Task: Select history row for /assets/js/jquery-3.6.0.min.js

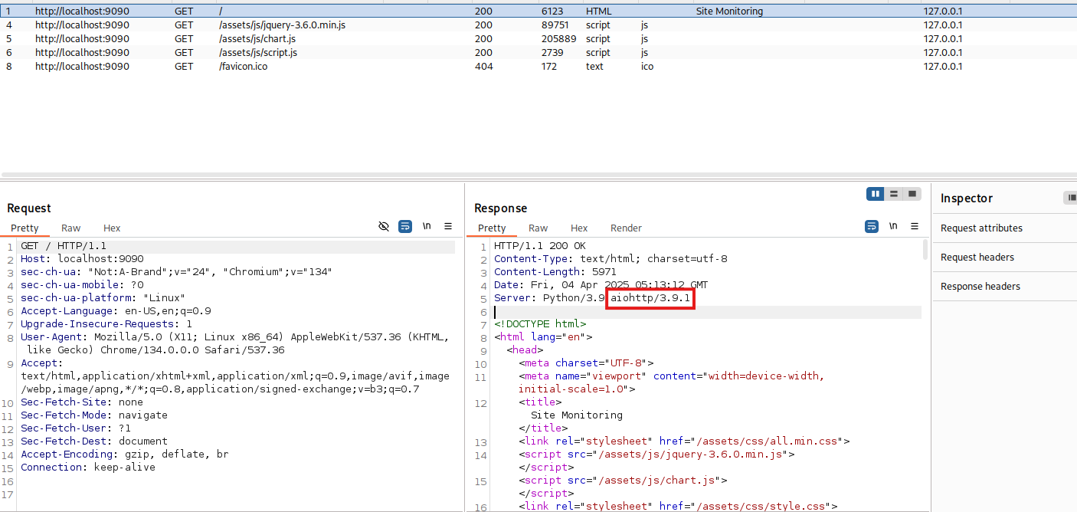Action: 538,25
